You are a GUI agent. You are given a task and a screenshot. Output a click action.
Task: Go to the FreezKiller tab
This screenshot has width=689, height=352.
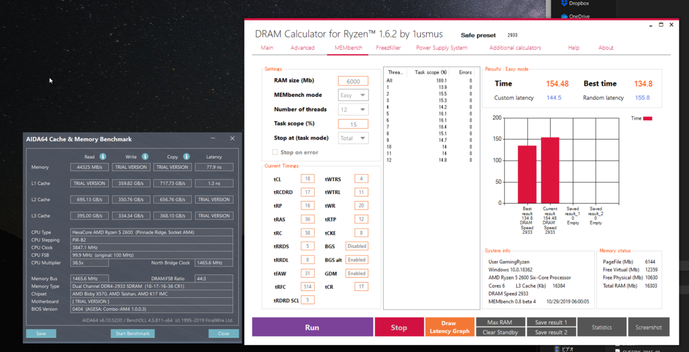pos(389,48)
